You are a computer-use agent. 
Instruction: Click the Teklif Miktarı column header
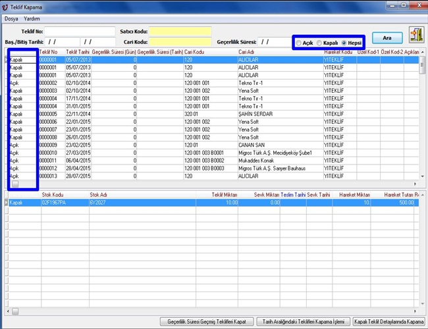click(x=225, y=195)
